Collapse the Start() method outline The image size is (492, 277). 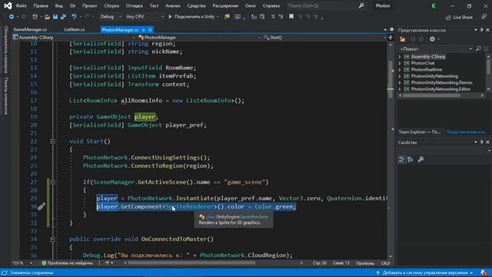[53, 142]
